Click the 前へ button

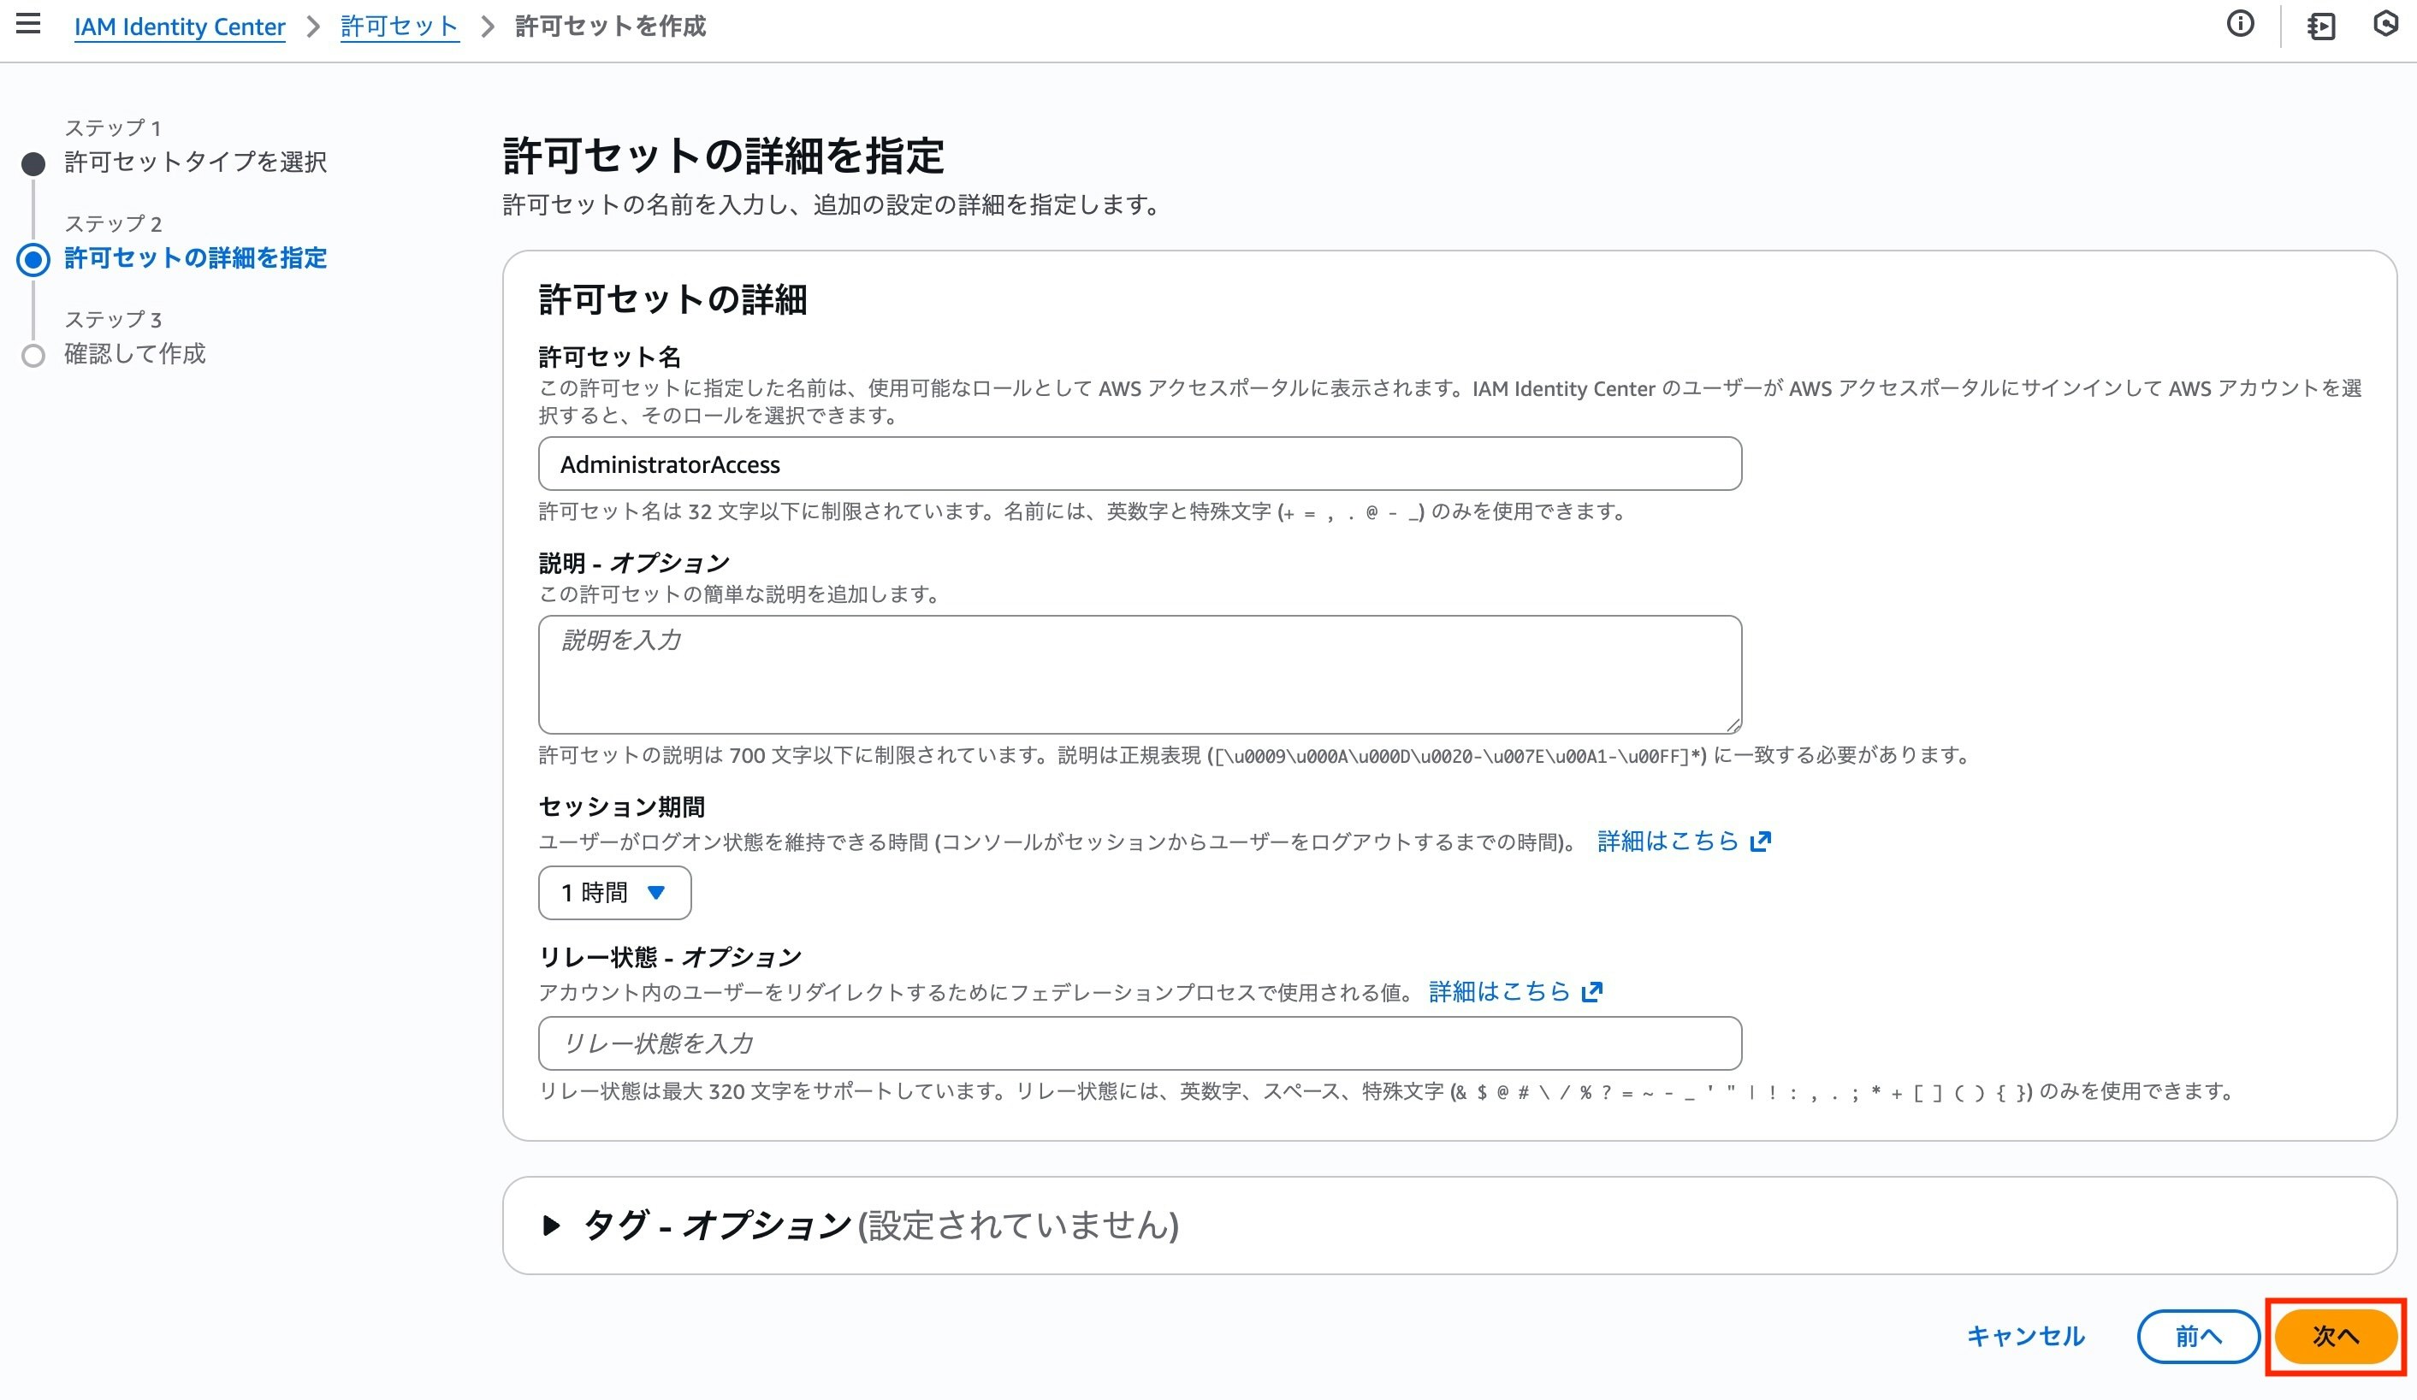(2197, 1336)
